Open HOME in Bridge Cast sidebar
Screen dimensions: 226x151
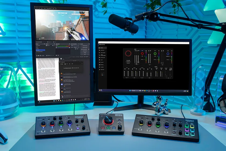[102, 47]
